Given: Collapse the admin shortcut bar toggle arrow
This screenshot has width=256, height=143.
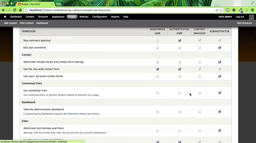Looking at the screenshot, I should pos(252,17).
